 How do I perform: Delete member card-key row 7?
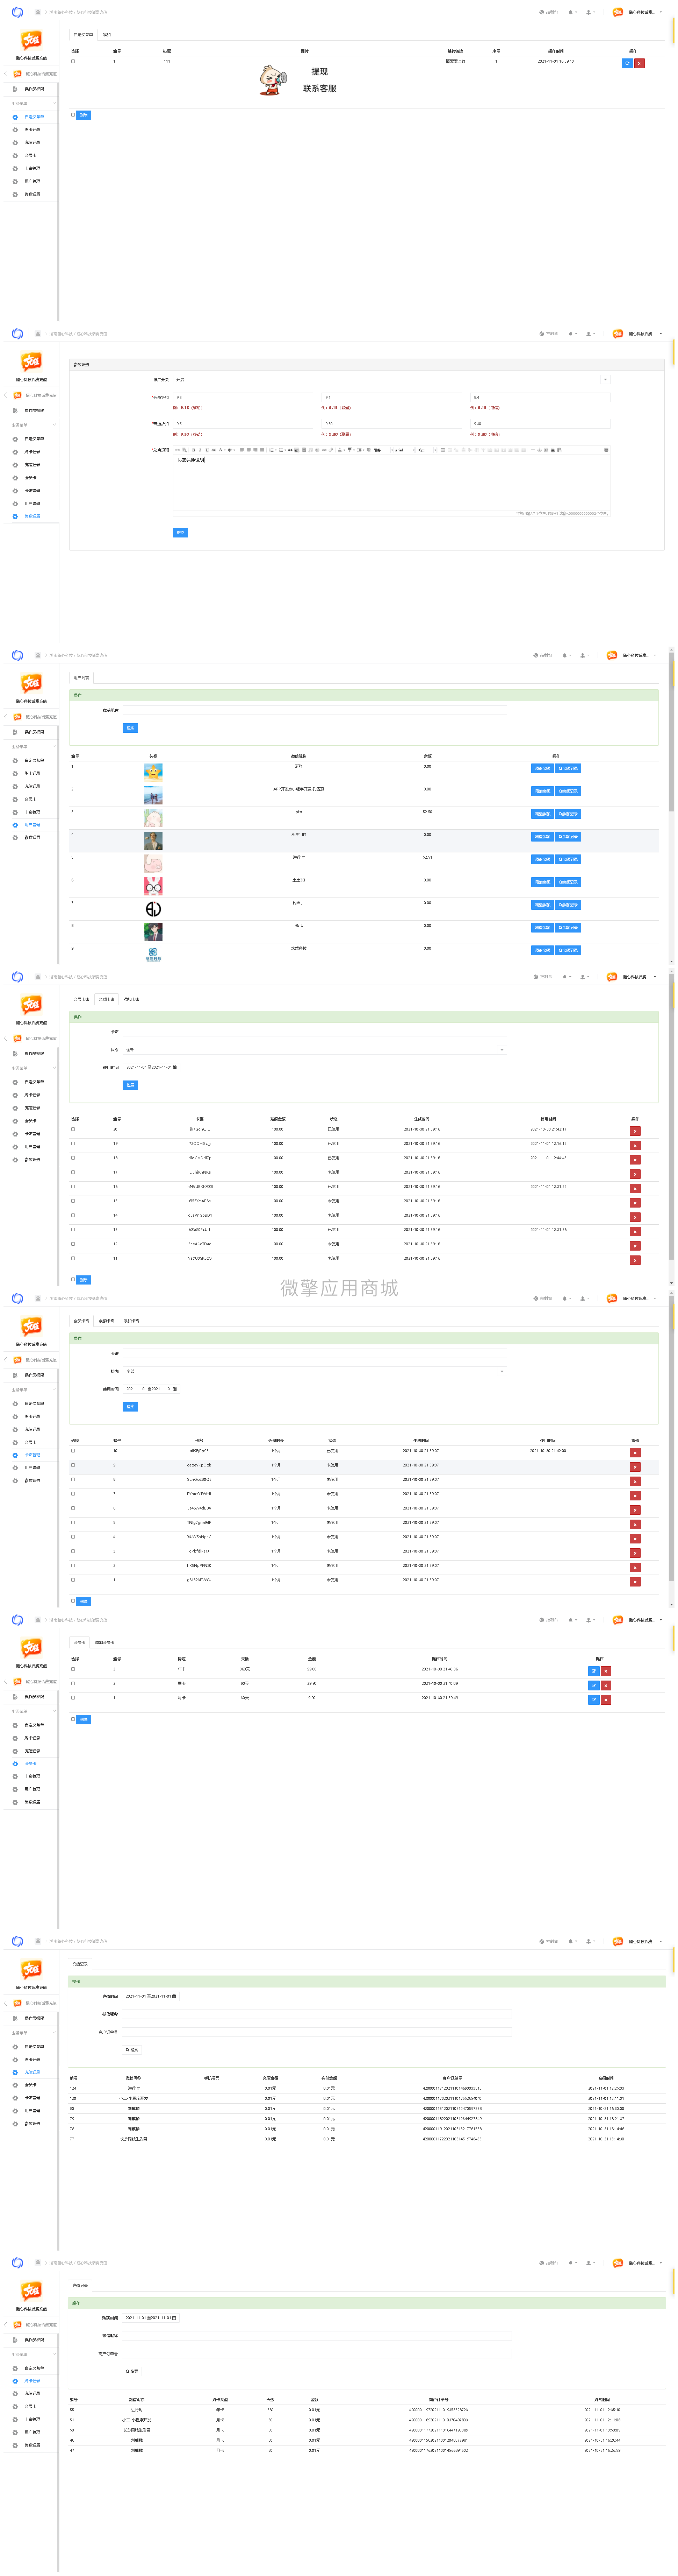[635, 1495]
